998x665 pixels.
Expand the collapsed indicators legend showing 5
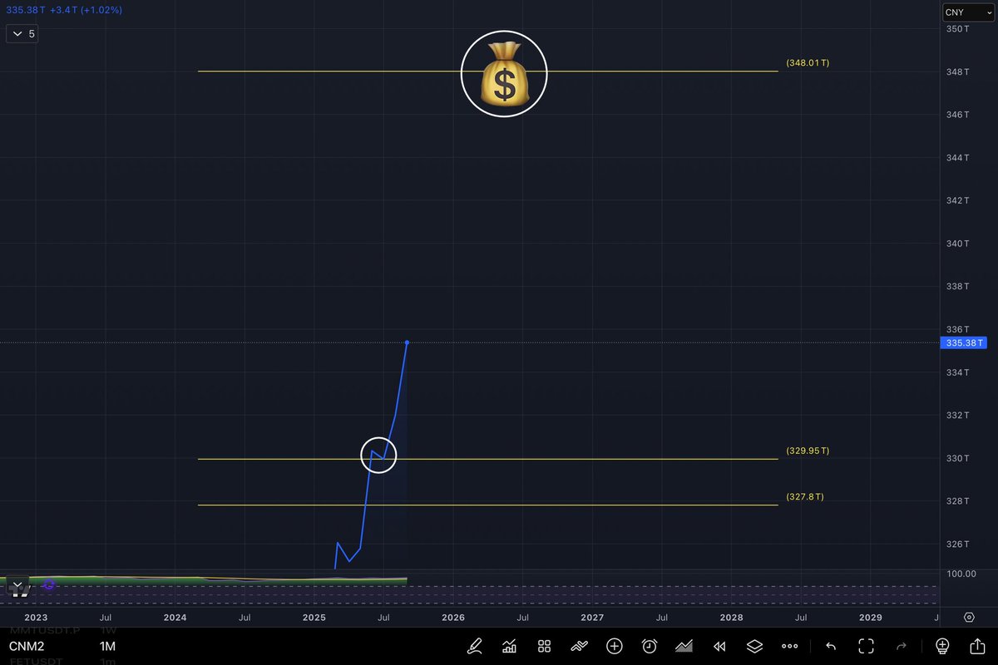coord(22,34)
